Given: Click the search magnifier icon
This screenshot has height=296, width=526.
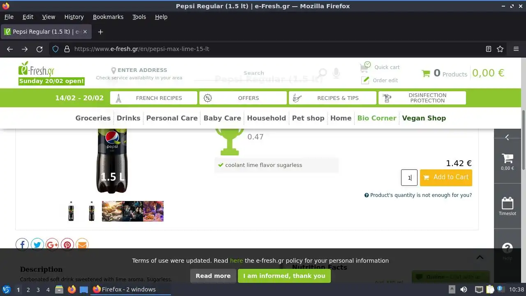Looking at the screenshot, I should [x=323, y=73].
